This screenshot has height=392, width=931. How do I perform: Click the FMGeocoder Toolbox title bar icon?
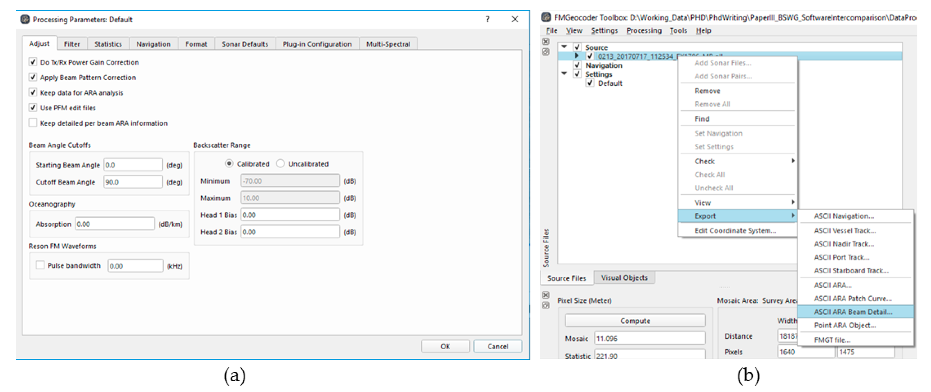pos(546,17)
